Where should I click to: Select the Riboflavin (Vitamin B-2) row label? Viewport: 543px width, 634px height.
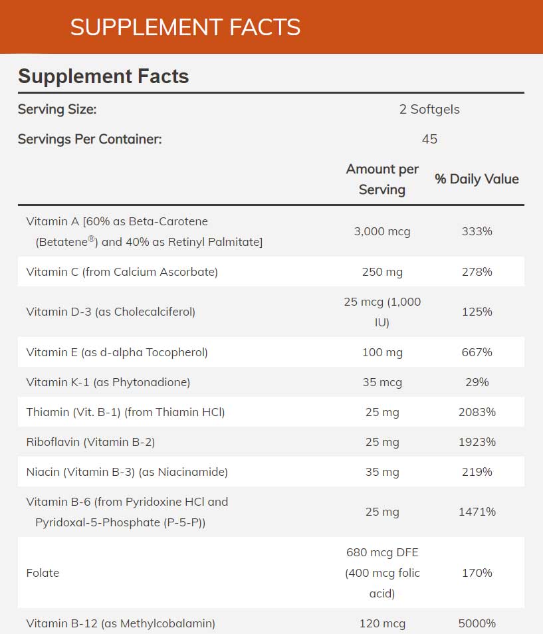pos(90,442)
